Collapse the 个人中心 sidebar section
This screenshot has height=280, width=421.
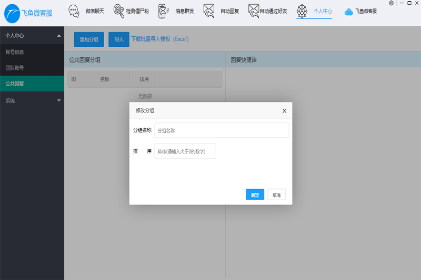point(59,36)
